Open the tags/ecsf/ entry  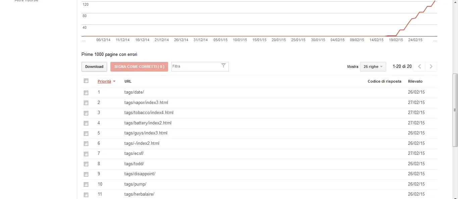tap(134, 153)
